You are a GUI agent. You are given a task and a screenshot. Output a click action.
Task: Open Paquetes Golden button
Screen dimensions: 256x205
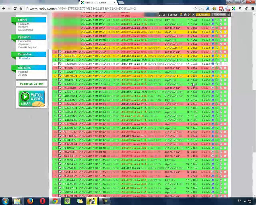point(32,84)
